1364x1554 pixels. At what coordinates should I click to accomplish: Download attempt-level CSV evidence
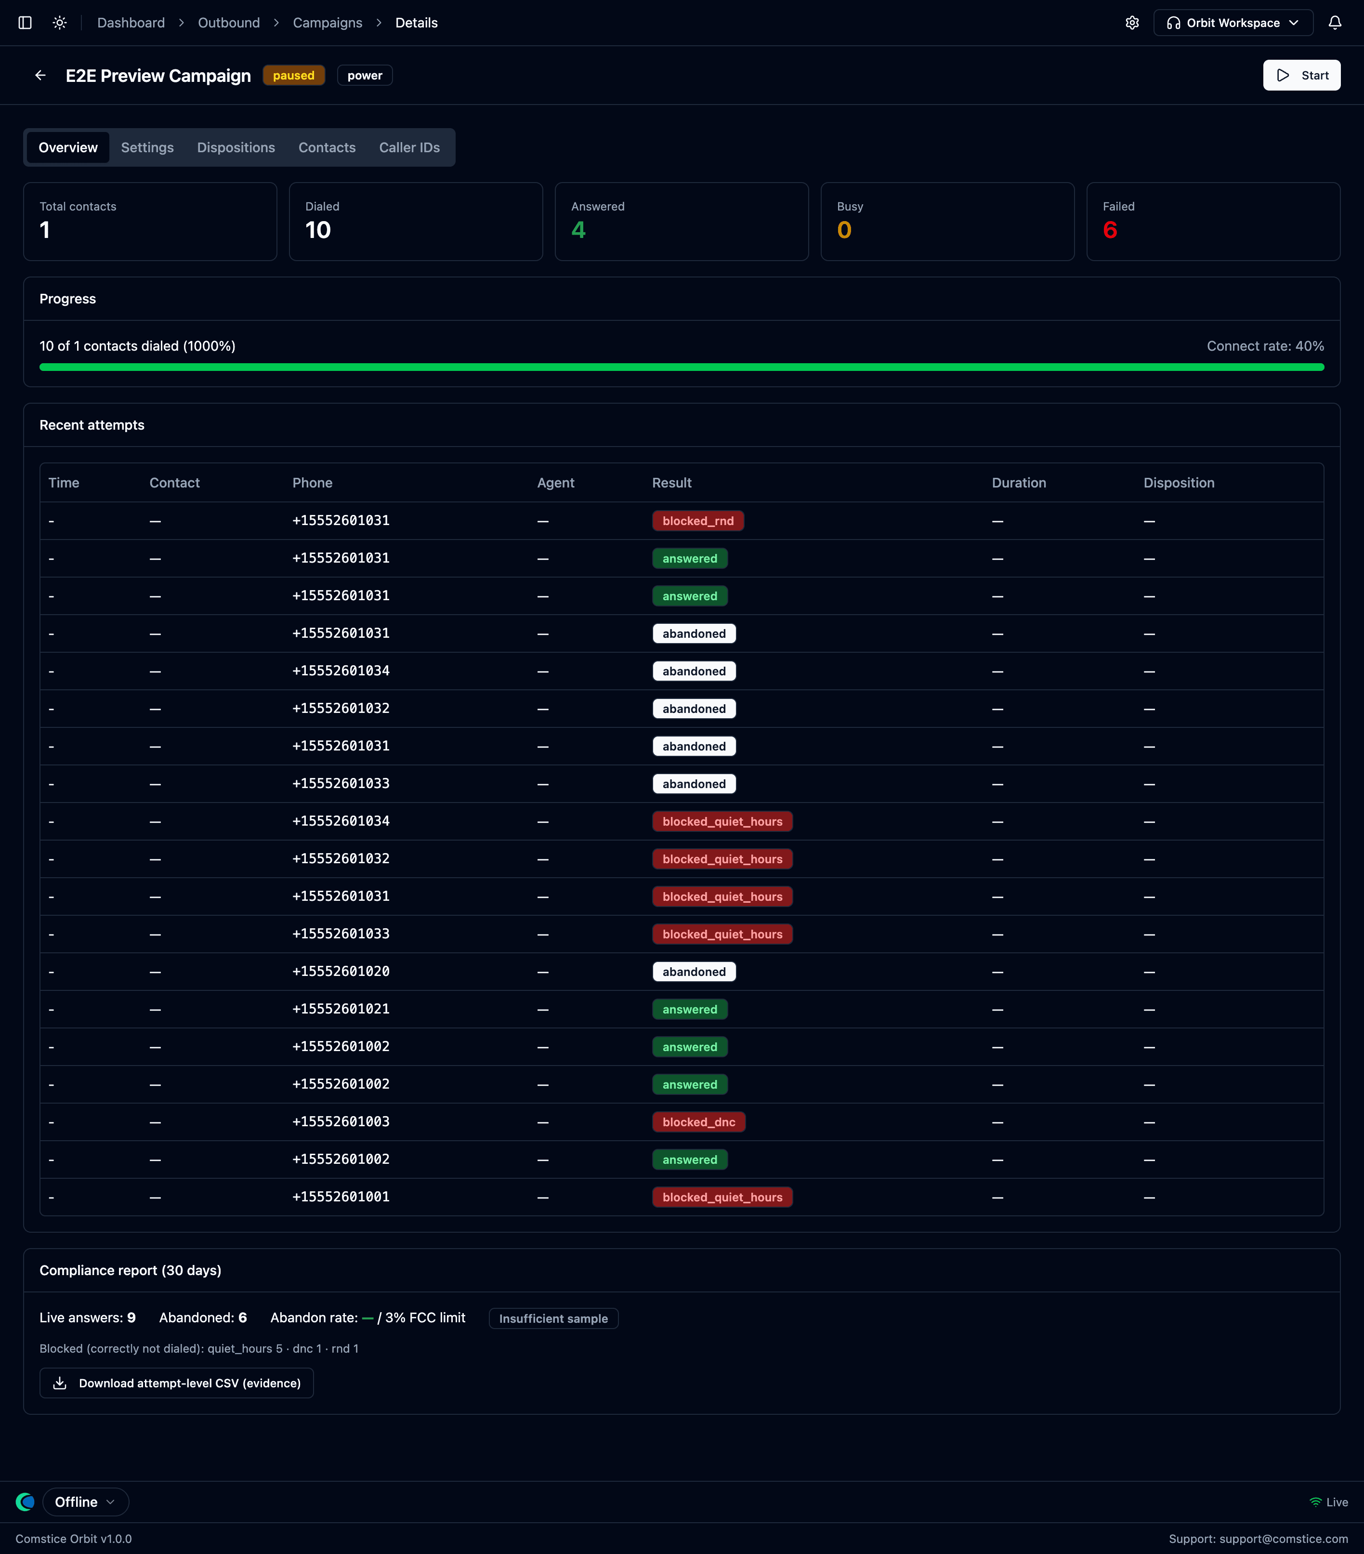click(176, 1383)
